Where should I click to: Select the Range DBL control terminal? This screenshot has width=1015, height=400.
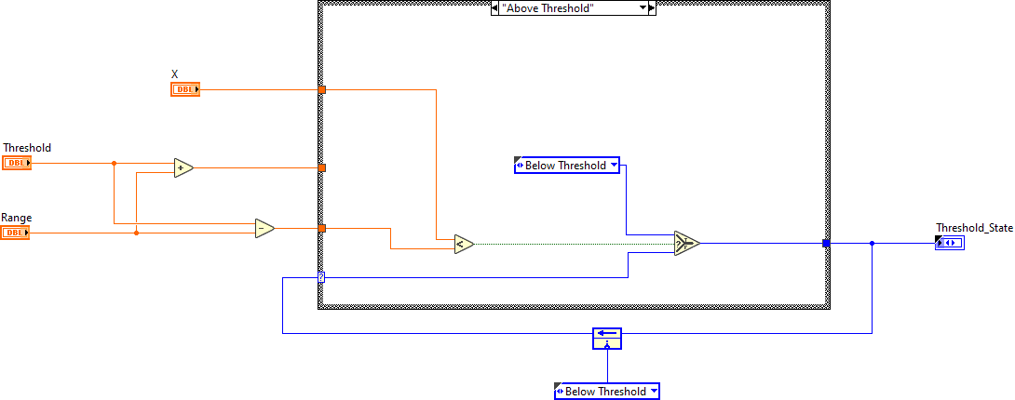coord(15,233)
